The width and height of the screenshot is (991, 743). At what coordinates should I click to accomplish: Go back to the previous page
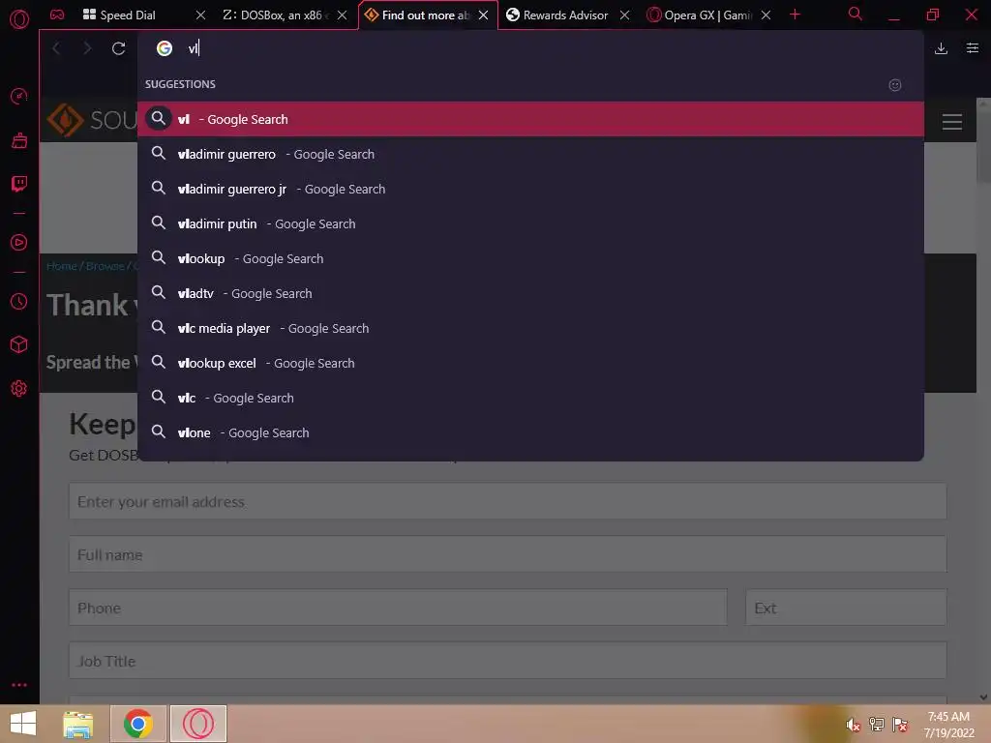[56, 48]
